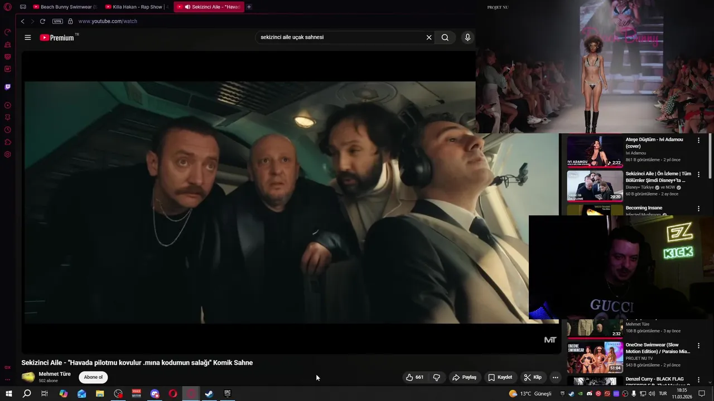The width and height of the screenshot is (714, 401).
Task: Open Sekizinci Aile Ön İzleme thumbnail
Action: (x=595, y=186)
